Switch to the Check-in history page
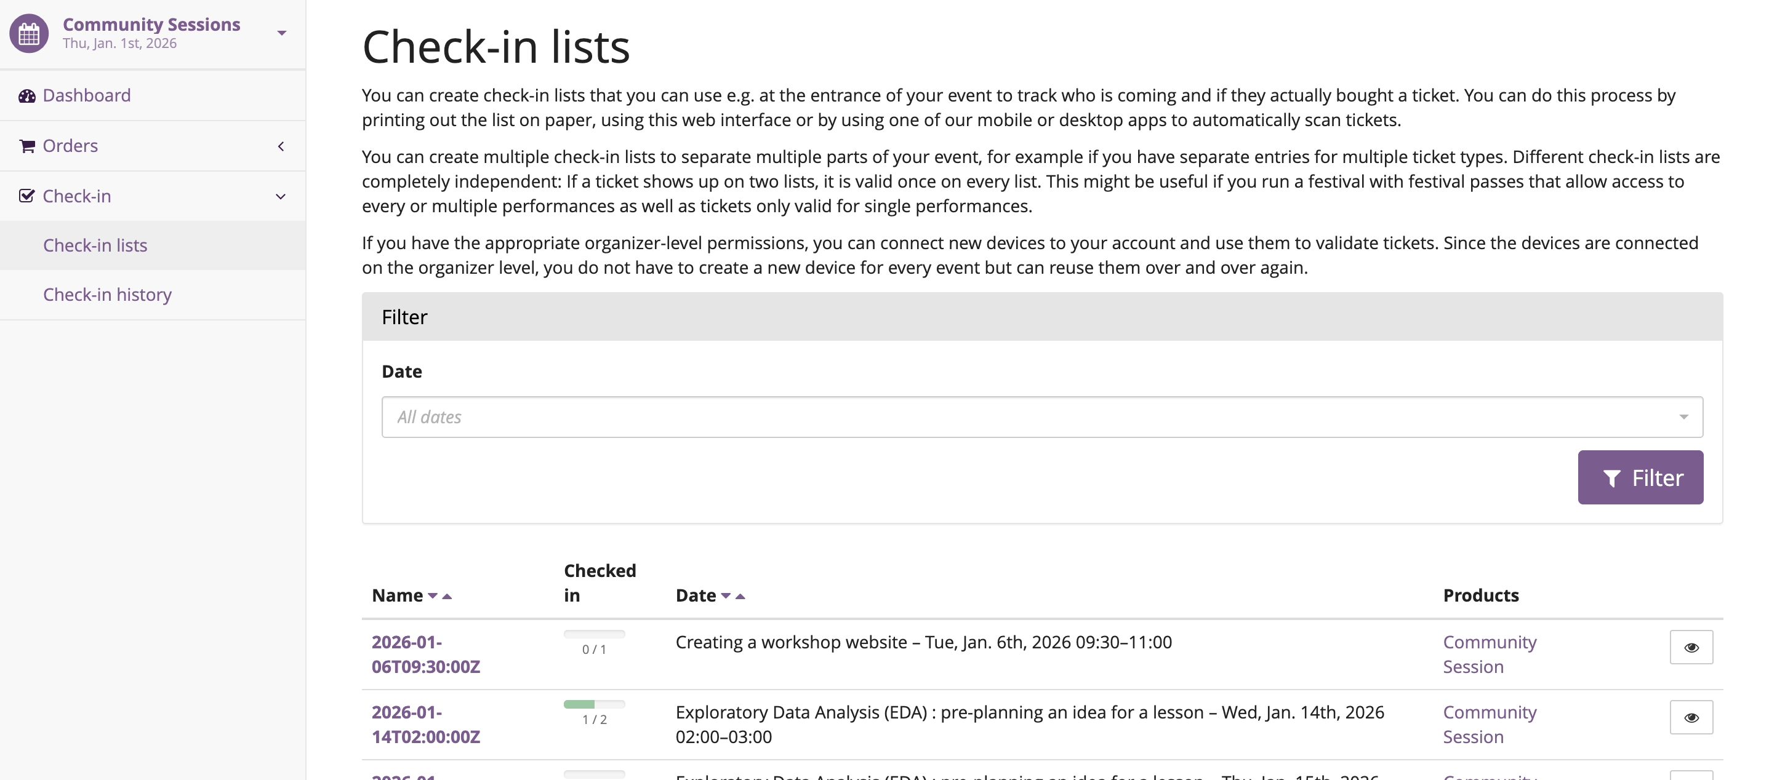The image size is (1769, 780). pyautogui.click(x=107, y=295)
